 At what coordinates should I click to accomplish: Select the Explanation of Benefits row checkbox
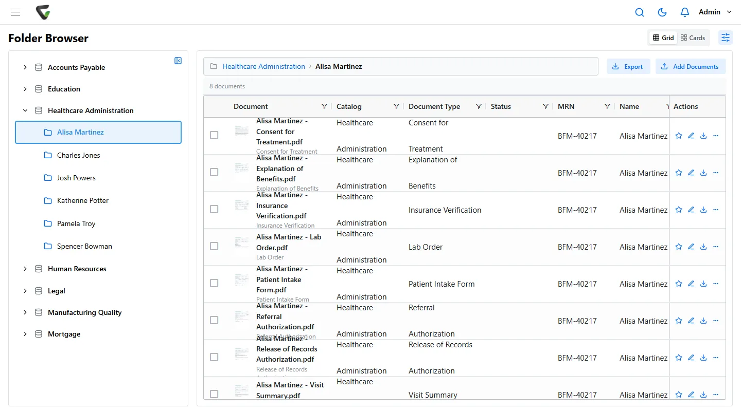click(x=214, y=172)
